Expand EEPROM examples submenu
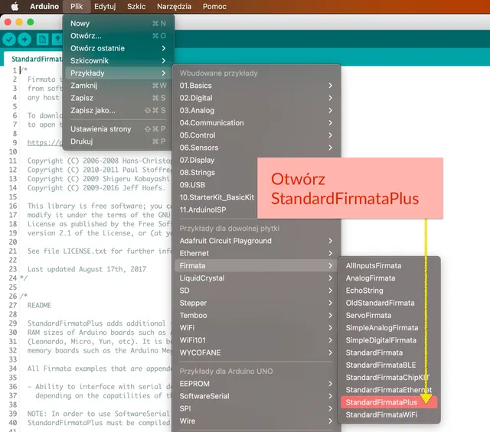 [x=256, y=384]
